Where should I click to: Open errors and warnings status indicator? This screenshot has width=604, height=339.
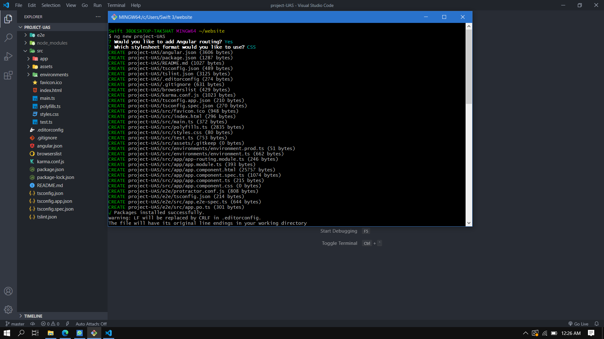(50, 324)
